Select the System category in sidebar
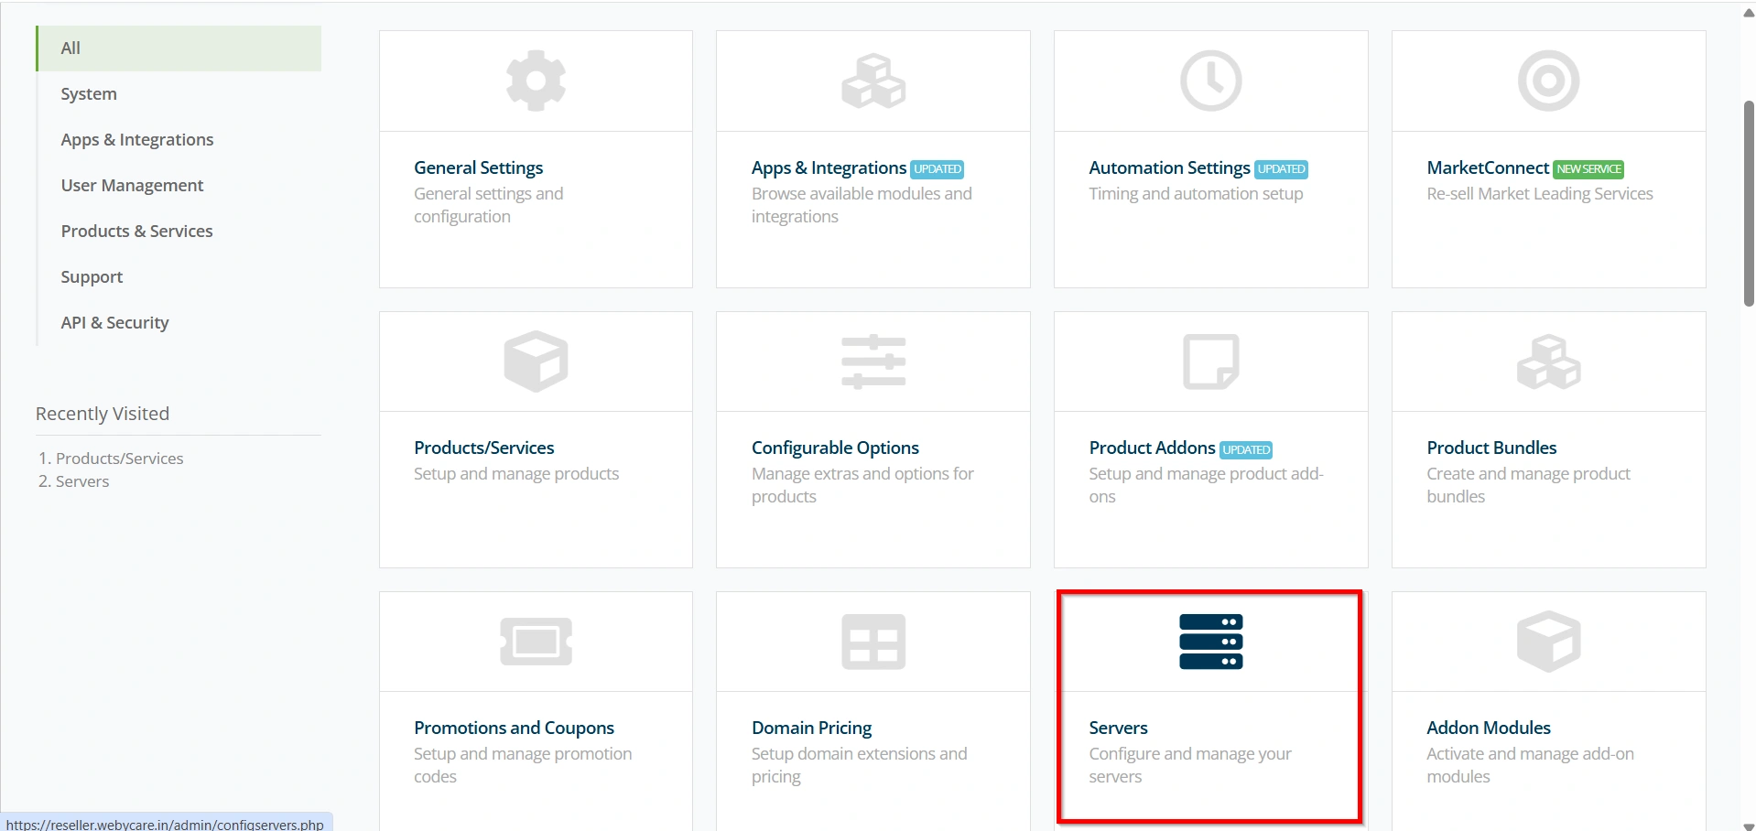 click(x=179, y=94)
